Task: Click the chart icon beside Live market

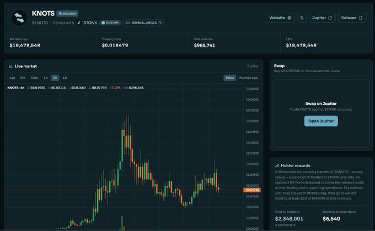Action: (10, 66)
